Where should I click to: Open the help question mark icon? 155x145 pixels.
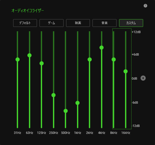pyautogui.click(x=145, y=6)
